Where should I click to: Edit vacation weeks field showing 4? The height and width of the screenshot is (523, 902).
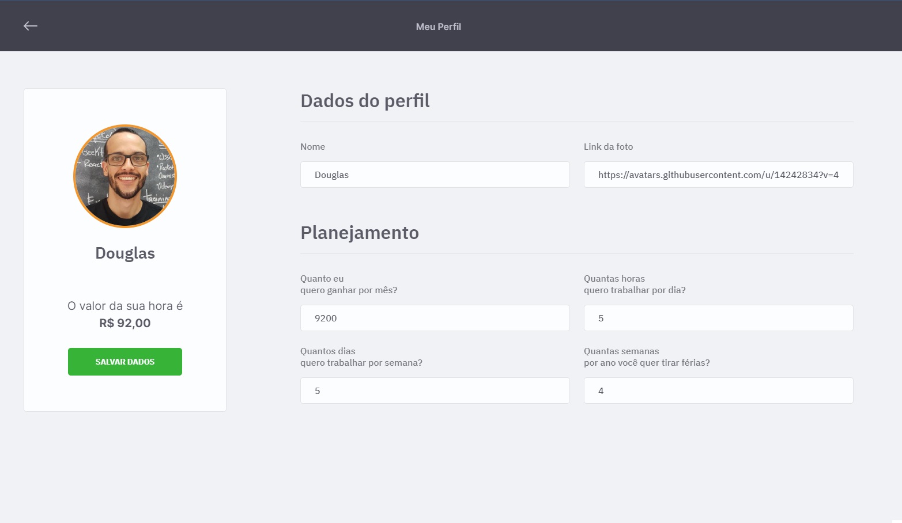coord(719,391)
